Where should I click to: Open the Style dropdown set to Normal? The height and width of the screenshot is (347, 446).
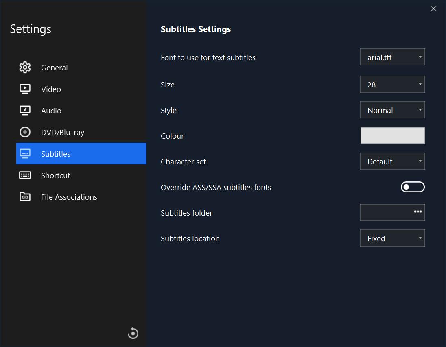[392, 110]
